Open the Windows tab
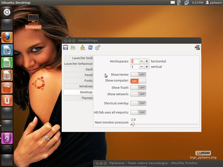 [79, 86]
